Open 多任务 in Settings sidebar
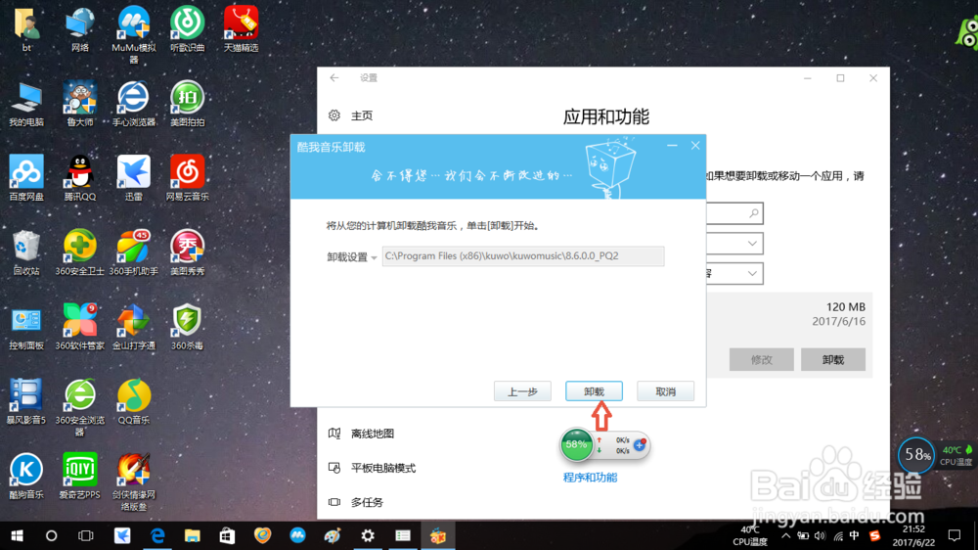Viewport: 978px width, 550px height. click(356, 502)
